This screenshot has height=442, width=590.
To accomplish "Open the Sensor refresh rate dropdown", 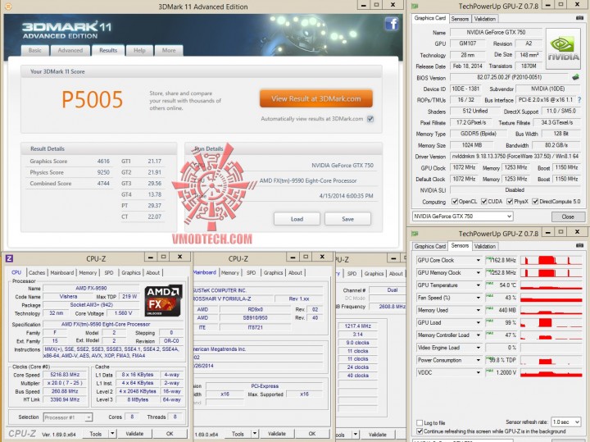I will [565, 422].
